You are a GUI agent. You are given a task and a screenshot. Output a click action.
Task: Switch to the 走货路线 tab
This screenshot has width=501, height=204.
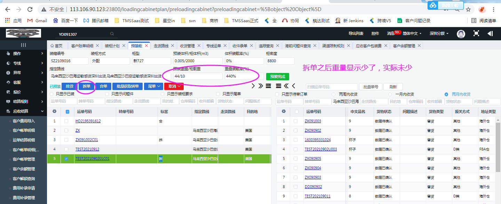pos(161,46)
